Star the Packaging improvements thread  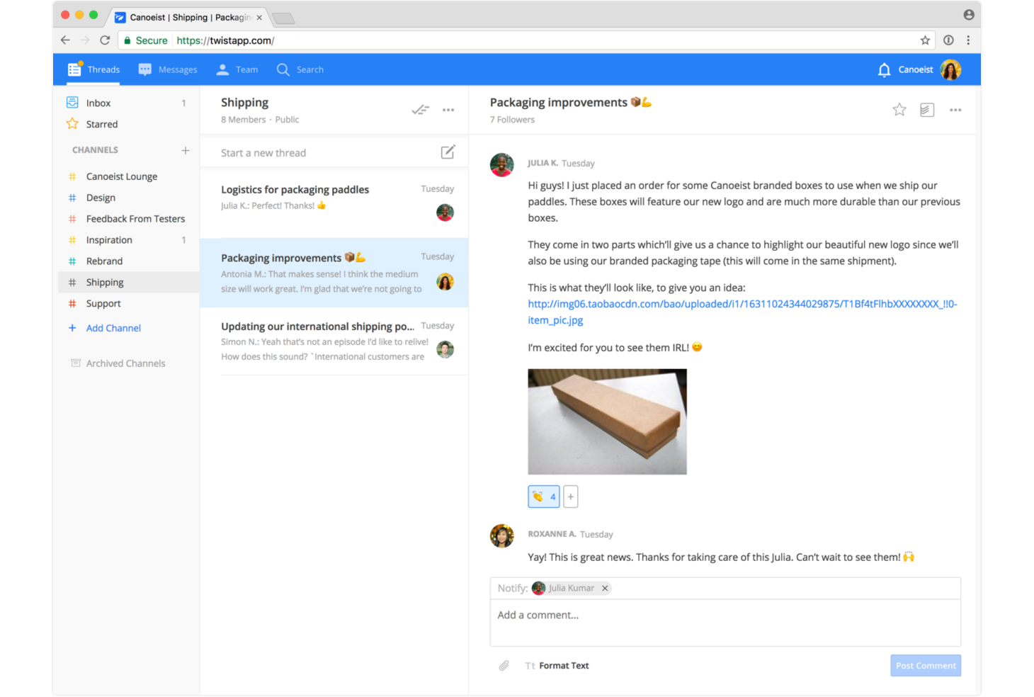899,110
